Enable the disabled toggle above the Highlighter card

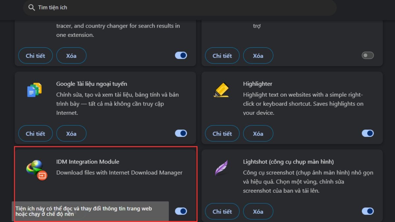[368, 55]
